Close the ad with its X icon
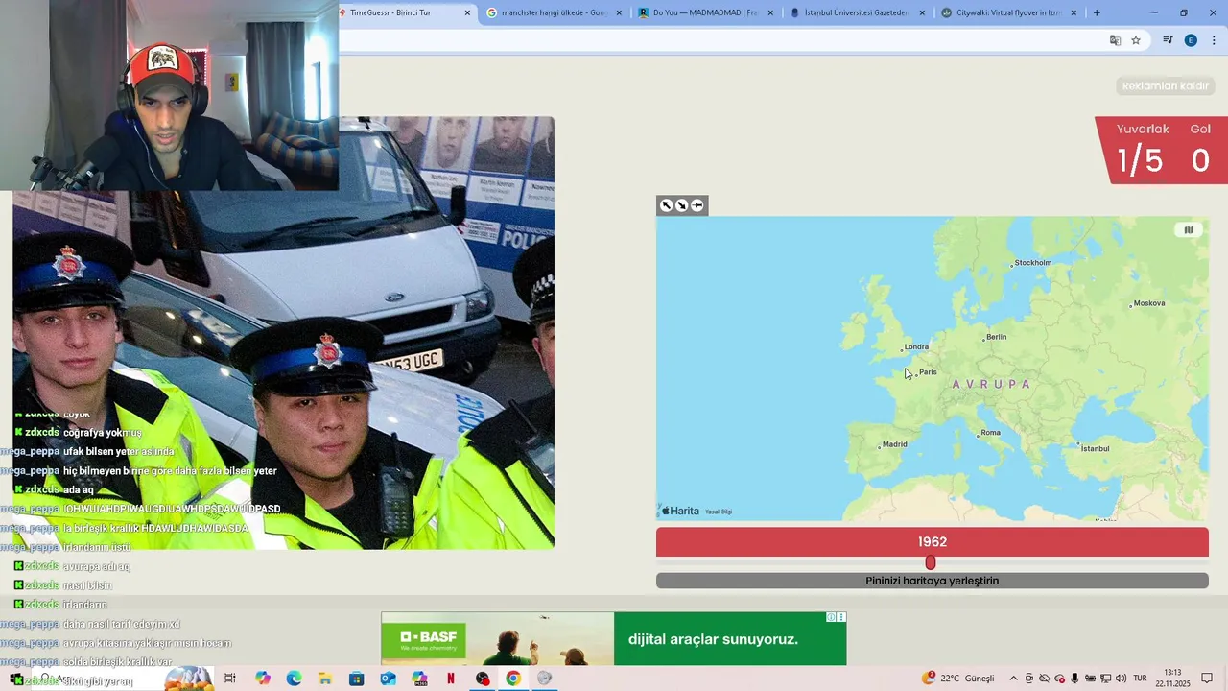Screen dimensions: 1228x691 (841, 617)
